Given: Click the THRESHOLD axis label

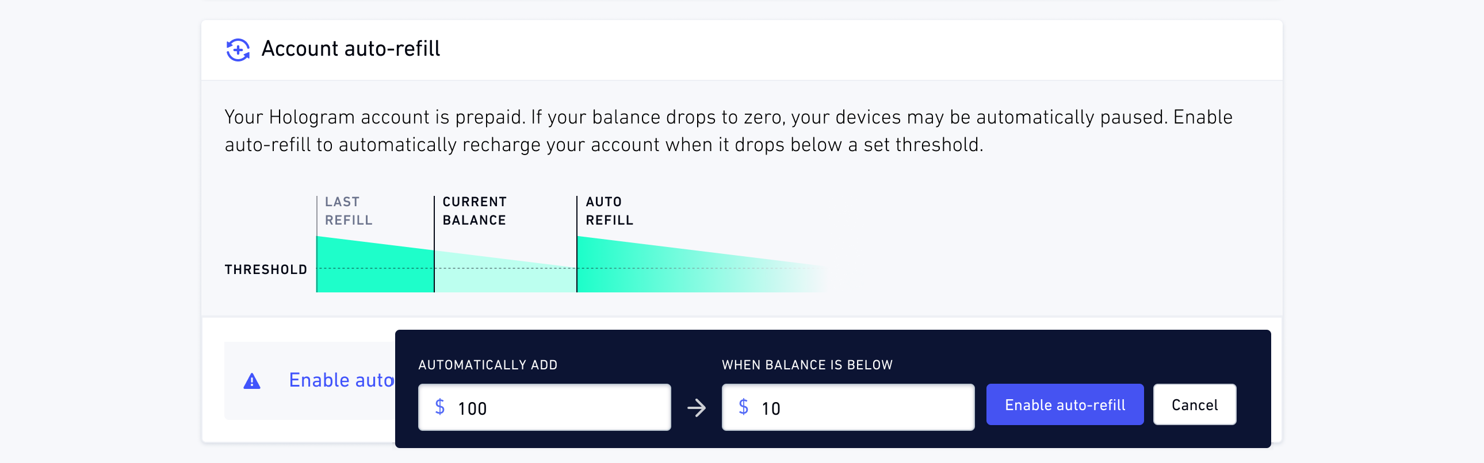Looking at the screenshot, I should (x=266, y=270).
